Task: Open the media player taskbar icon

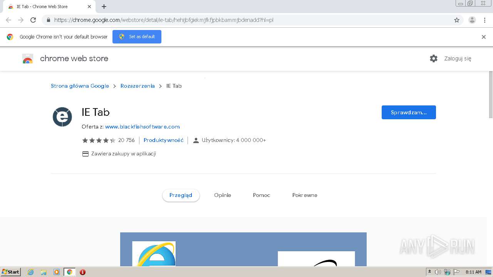Action: point(56,272)
